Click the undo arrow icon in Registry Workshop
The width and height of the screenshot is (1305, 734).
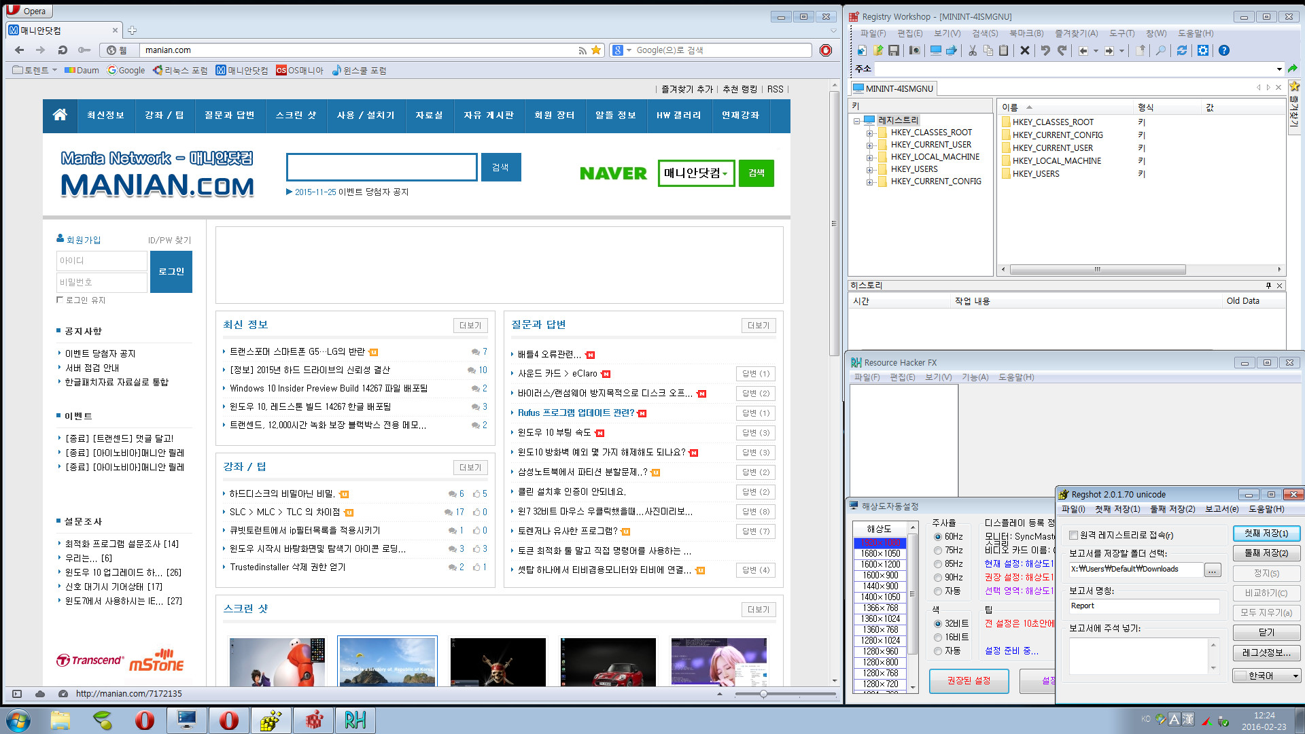coord(1045,50)
